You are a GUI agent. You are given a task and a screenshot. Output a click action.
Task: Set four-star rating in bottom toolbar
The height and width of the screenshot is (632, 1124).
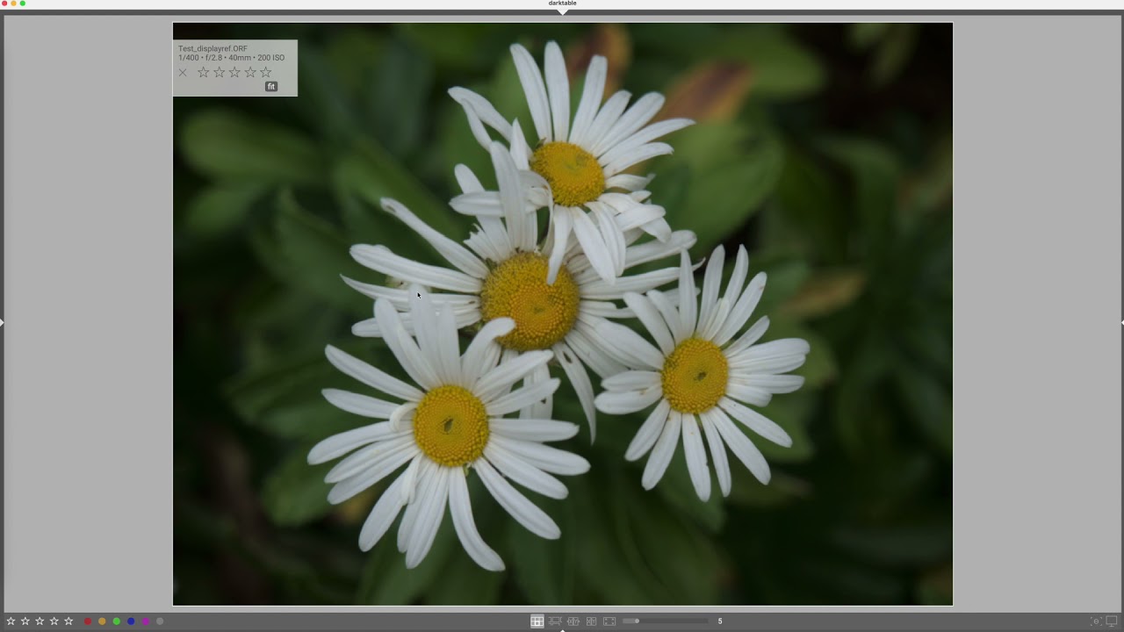[54, 621]
